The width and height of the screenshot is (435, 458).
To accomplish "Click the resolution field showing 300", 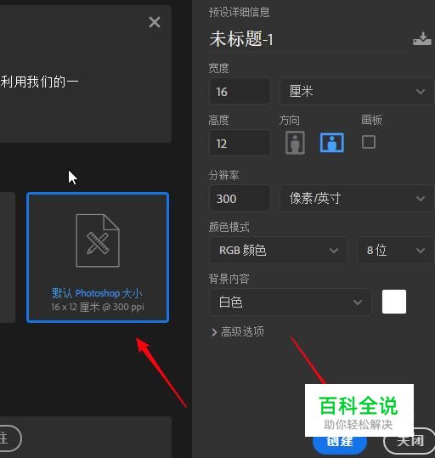I will point(240,199).
